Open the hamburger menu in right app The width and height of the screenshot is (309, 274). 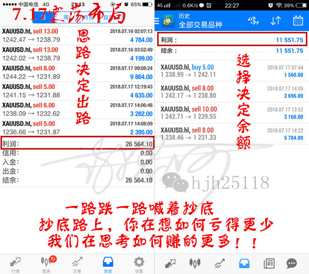[x=157, y=21]
